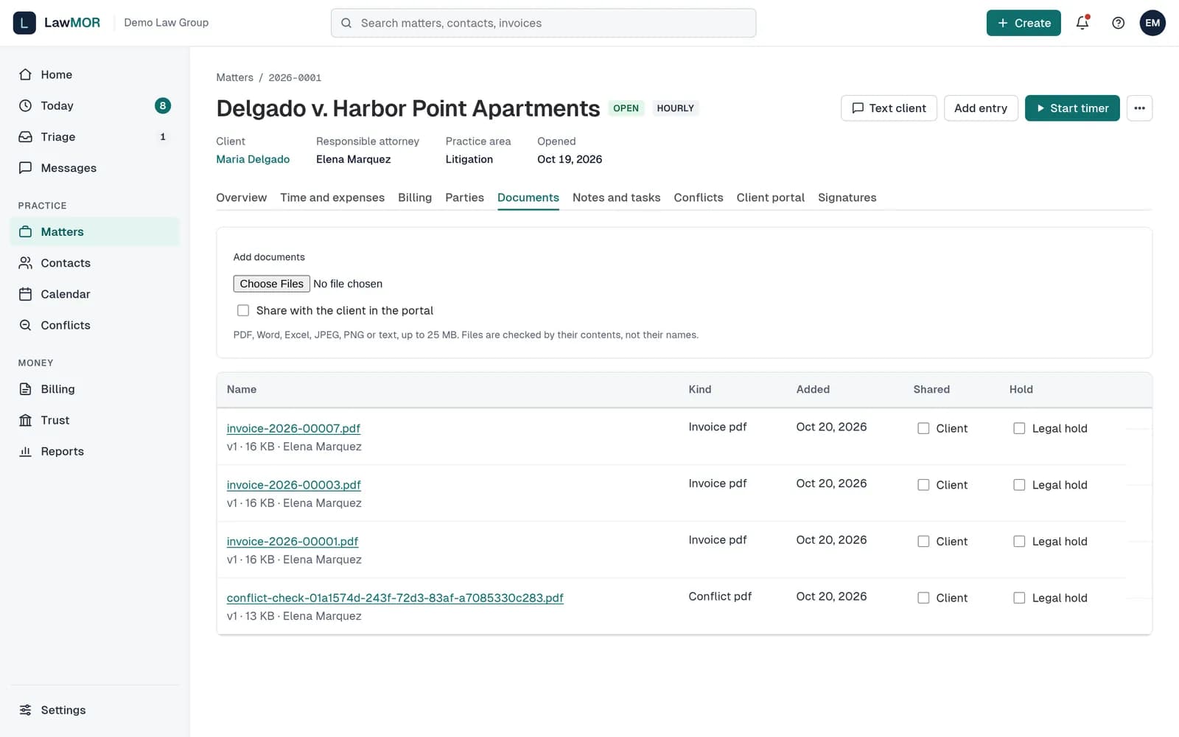Click the Home house icon in sidebar

pyautogui.click(x=26, y=74)
